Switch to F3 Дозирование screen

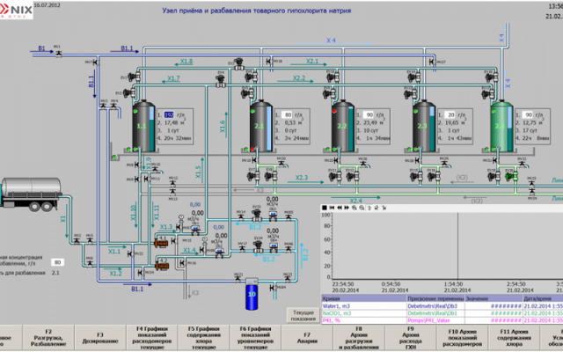[x=100, y=339]
